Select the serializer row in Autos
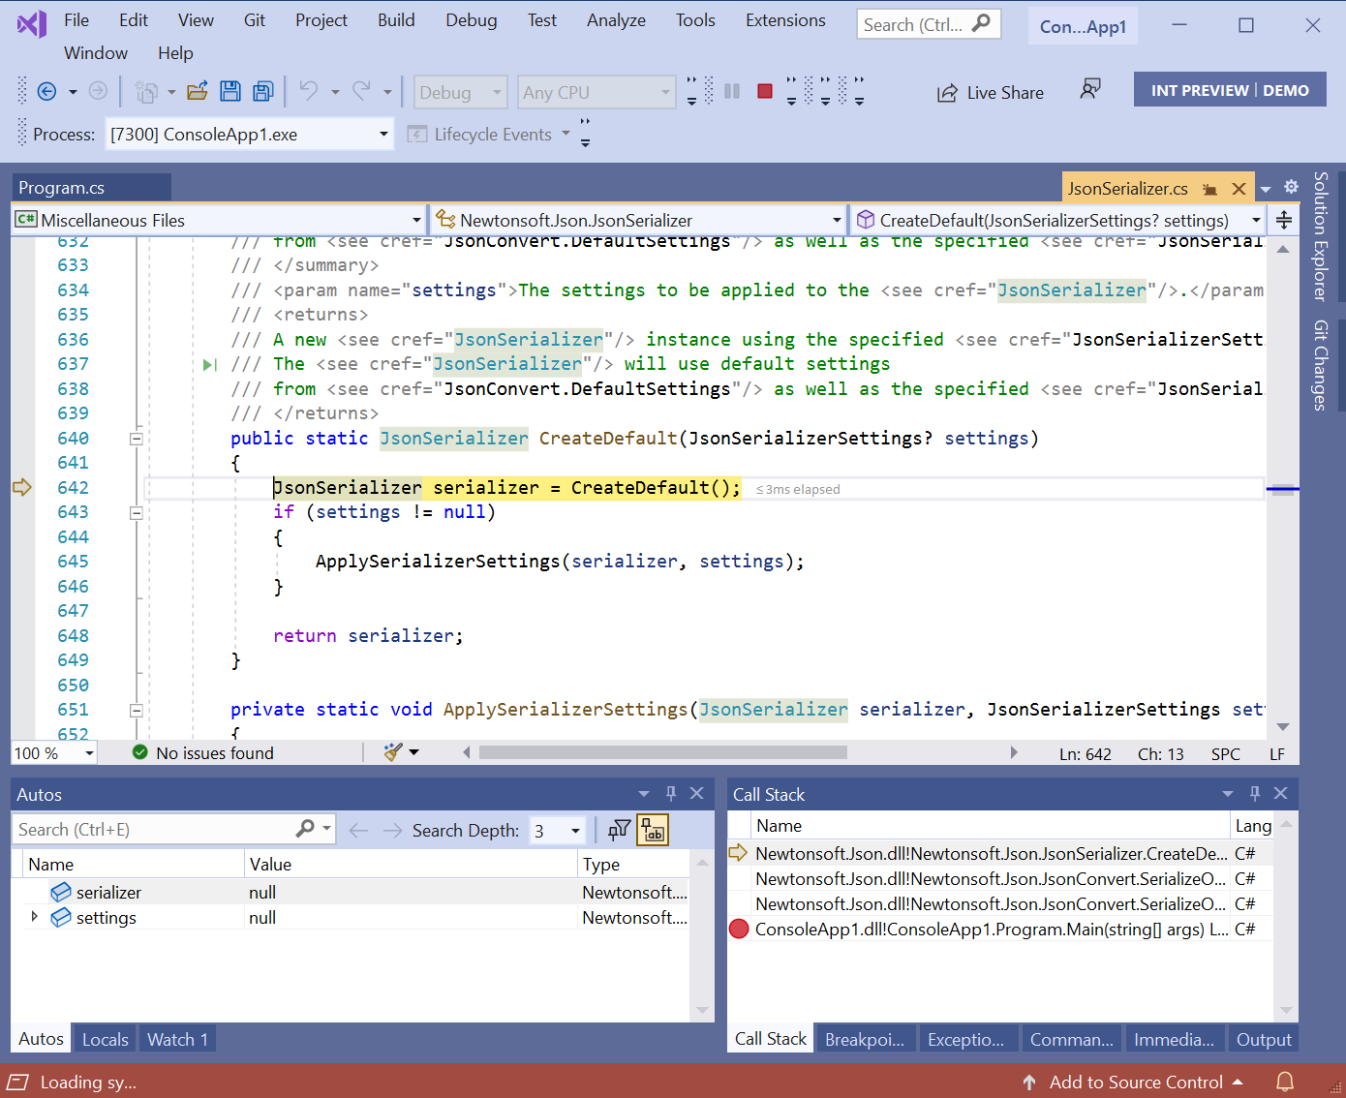The image size is (1346, 1098). (350, 892)
